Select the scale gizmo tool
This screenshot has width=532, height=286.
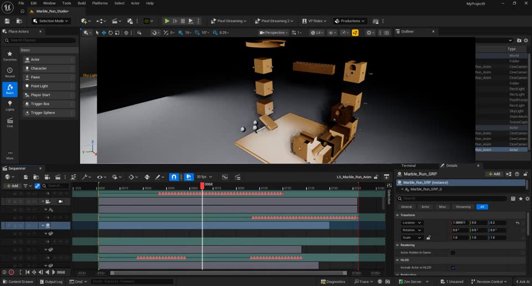[117, 33]
